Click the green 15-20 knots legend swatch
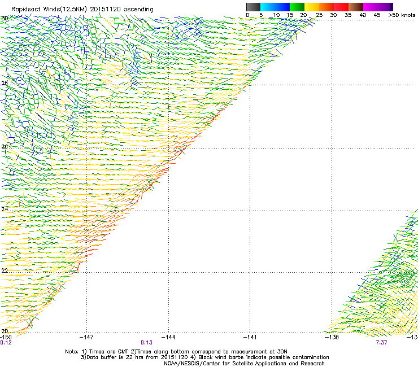The width and height of the screenshot is (418, 367). point(297,7)
